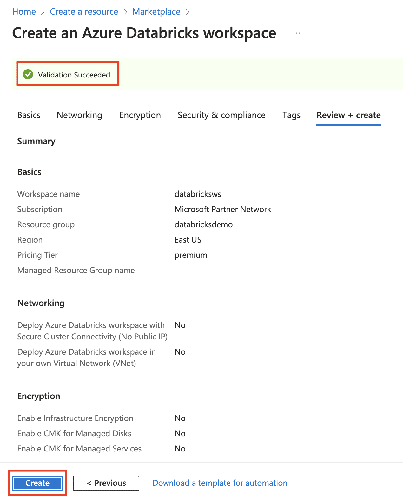403x501 pixels.
Task: Click the Previous button
Action: (106, 483)
